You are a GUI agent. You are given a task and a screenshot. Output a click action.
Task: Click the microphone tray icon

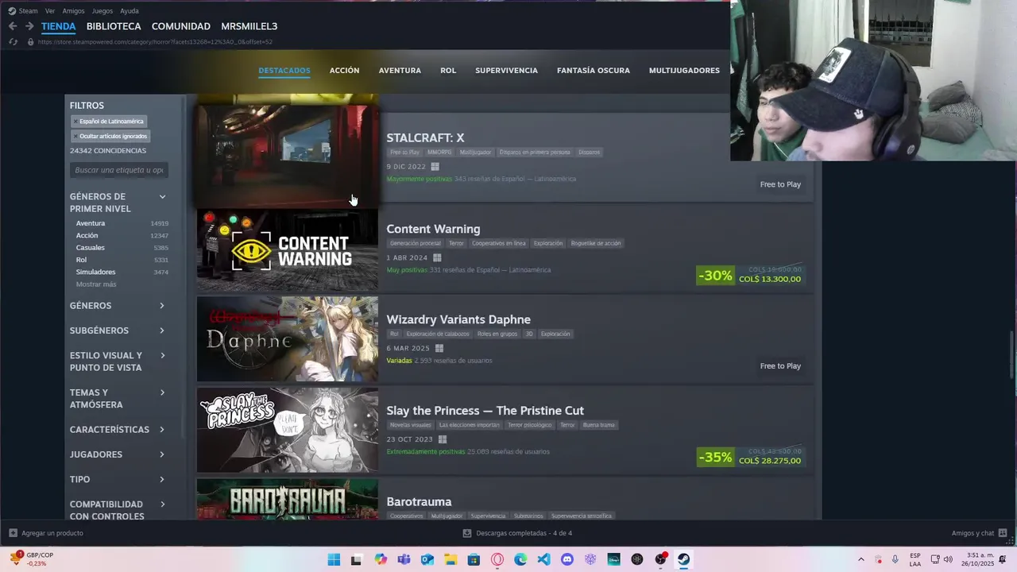coord(895,559)
